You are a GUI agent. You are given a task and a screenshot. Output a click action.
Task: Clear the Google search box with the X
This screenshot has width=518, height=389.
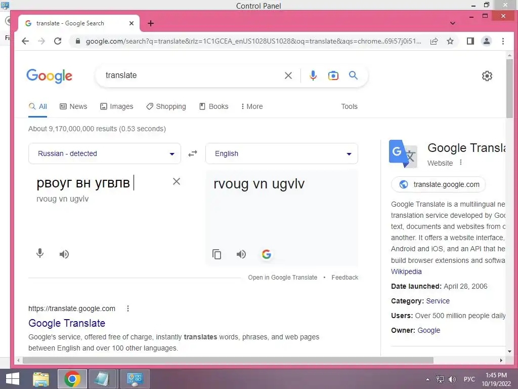tap(288, 75)
